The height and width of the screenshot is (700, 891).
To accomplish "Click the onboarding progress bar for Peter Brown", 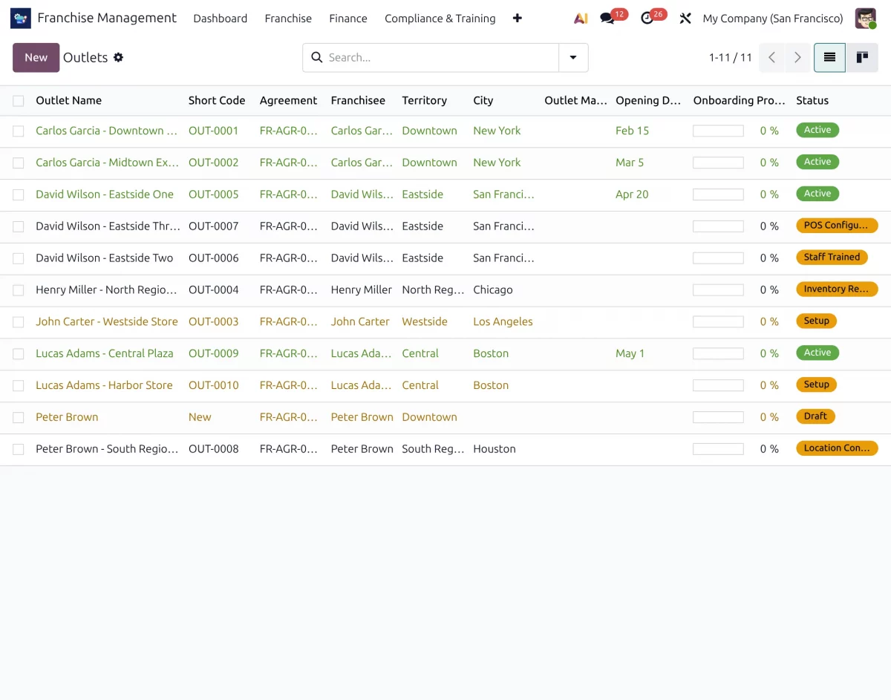I will click(x=718, y=417).
